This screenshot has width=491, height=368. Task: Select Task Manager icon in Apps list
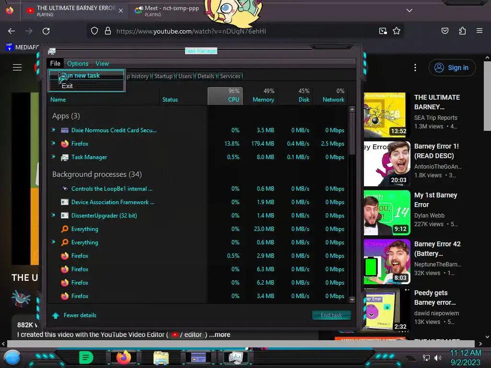point(65,157)
